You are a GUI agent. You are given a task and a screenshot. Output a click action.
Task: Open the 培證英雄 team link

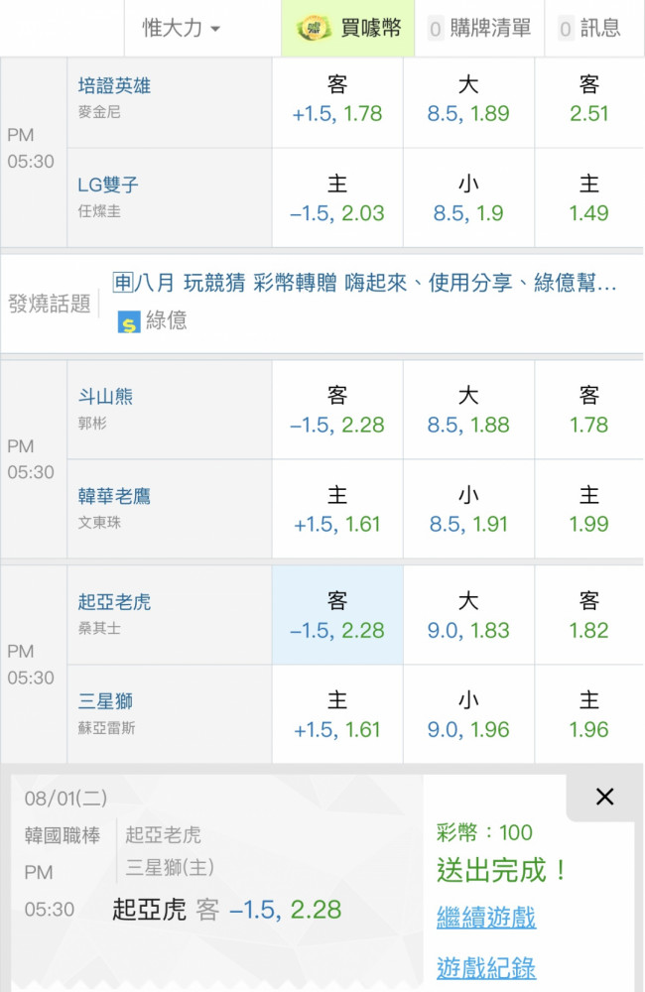tap(114, 86)
